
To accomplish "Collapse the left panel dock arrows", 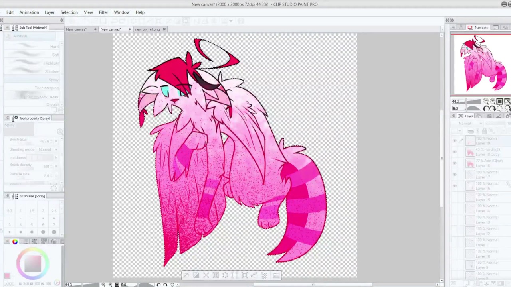I will point(62,20).
